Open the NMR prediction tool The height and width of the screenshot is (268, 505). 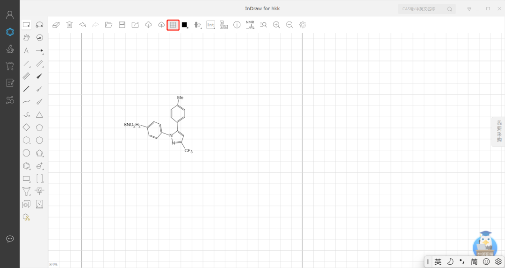point(250,25)
